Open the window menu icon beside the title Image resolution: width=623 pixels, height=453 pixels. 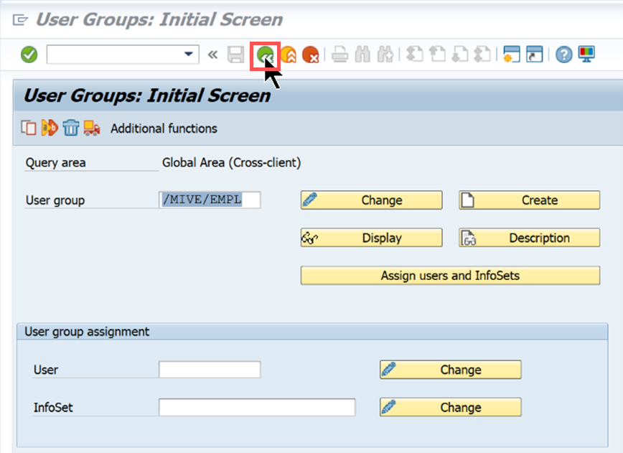20,19
